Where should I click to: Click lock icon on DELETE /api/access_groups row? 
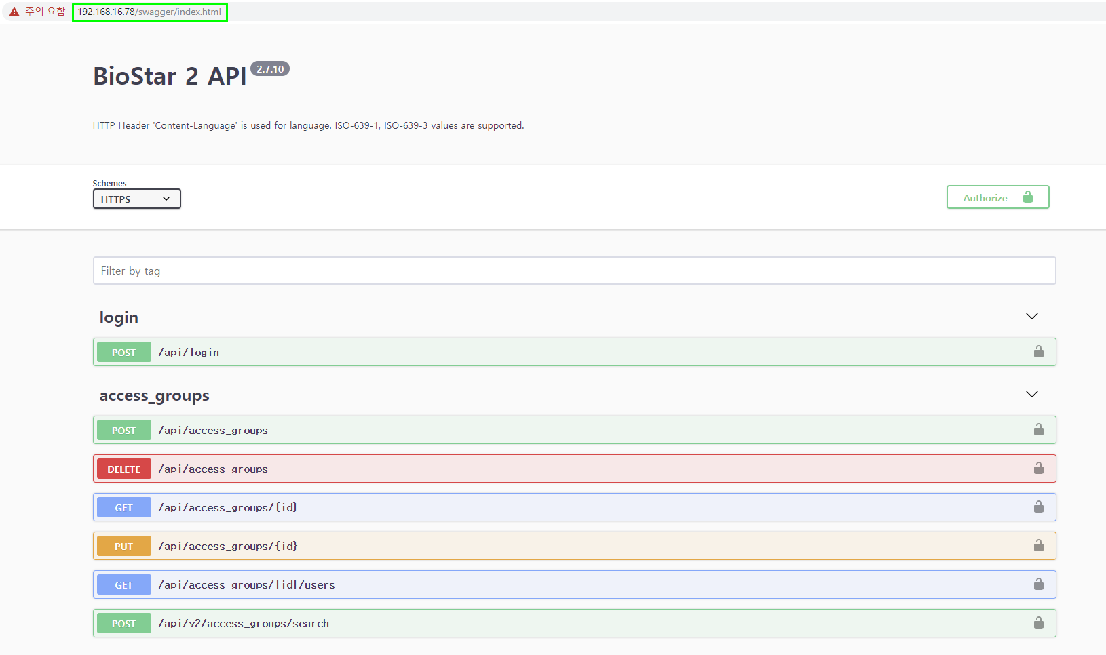point(1038,468)
